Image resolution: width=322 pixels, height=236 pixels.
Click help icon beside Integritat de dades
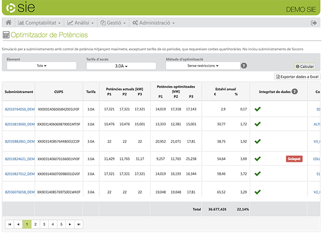point(295,92)
